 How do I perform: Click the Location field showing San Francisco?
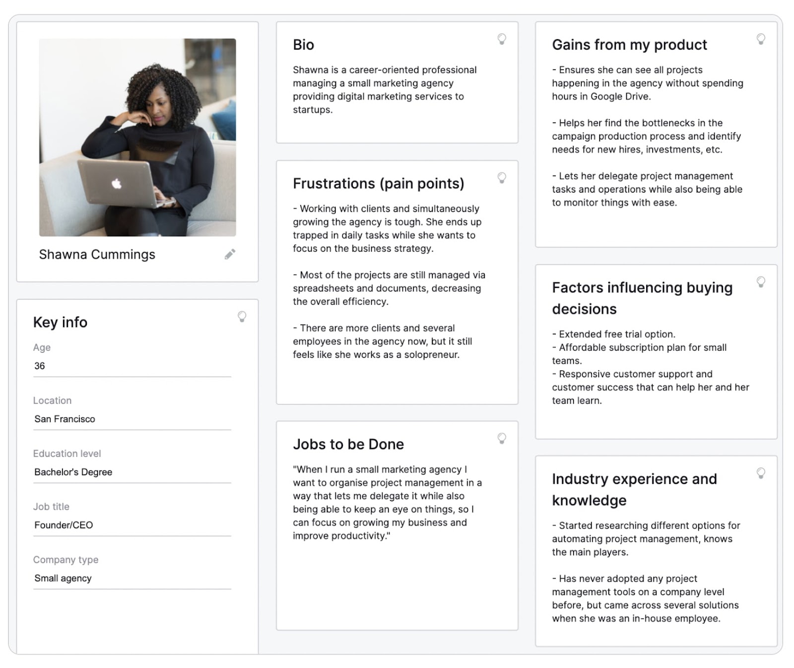132,419
